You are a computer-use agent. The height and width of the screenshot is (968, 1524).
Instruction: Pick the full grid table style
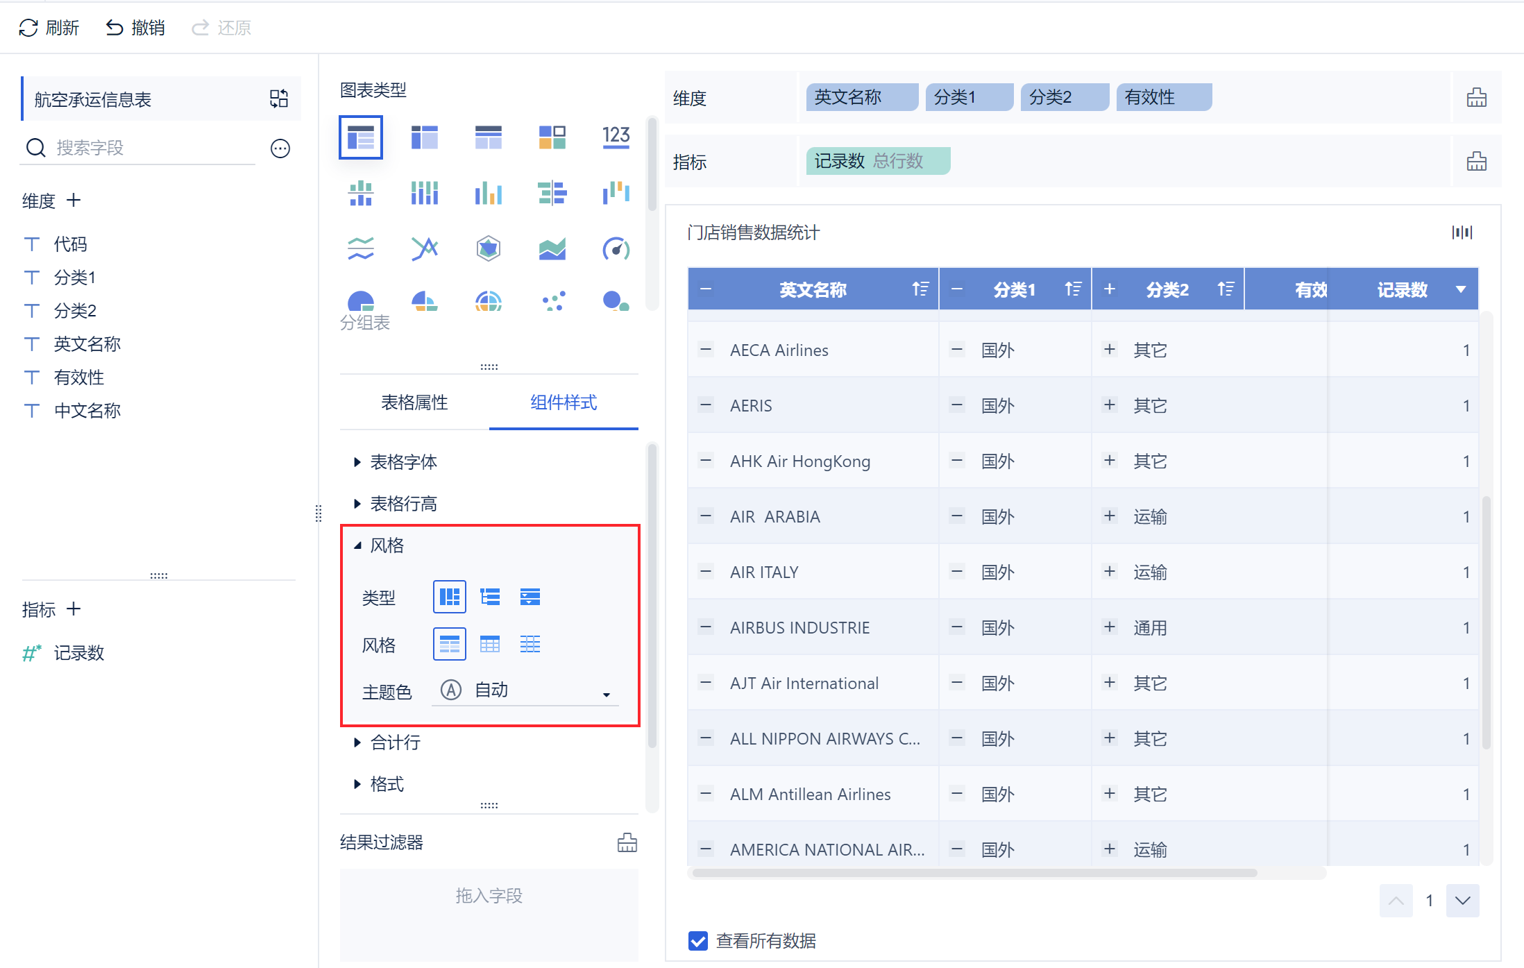[490, 644]
